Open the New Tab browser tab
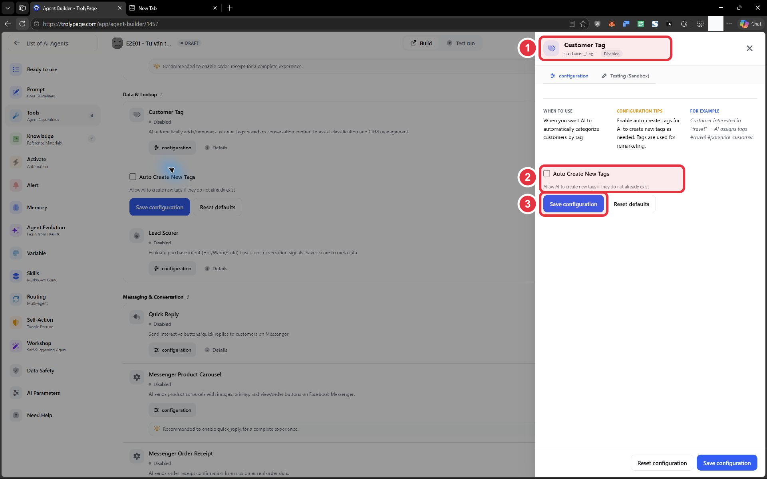Image resolution: width=767 pixels, height=479 pixels. [x=173, y=8]
